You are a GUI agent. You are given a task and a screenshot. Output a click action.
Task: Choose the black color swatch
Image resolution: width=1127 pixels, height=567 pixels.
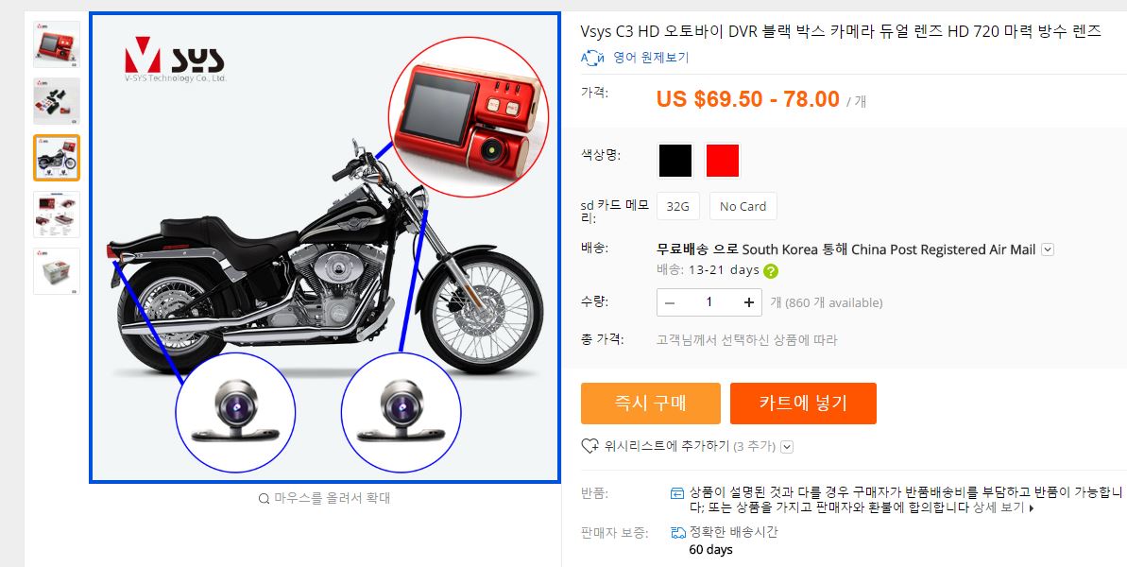click(675, 161)
